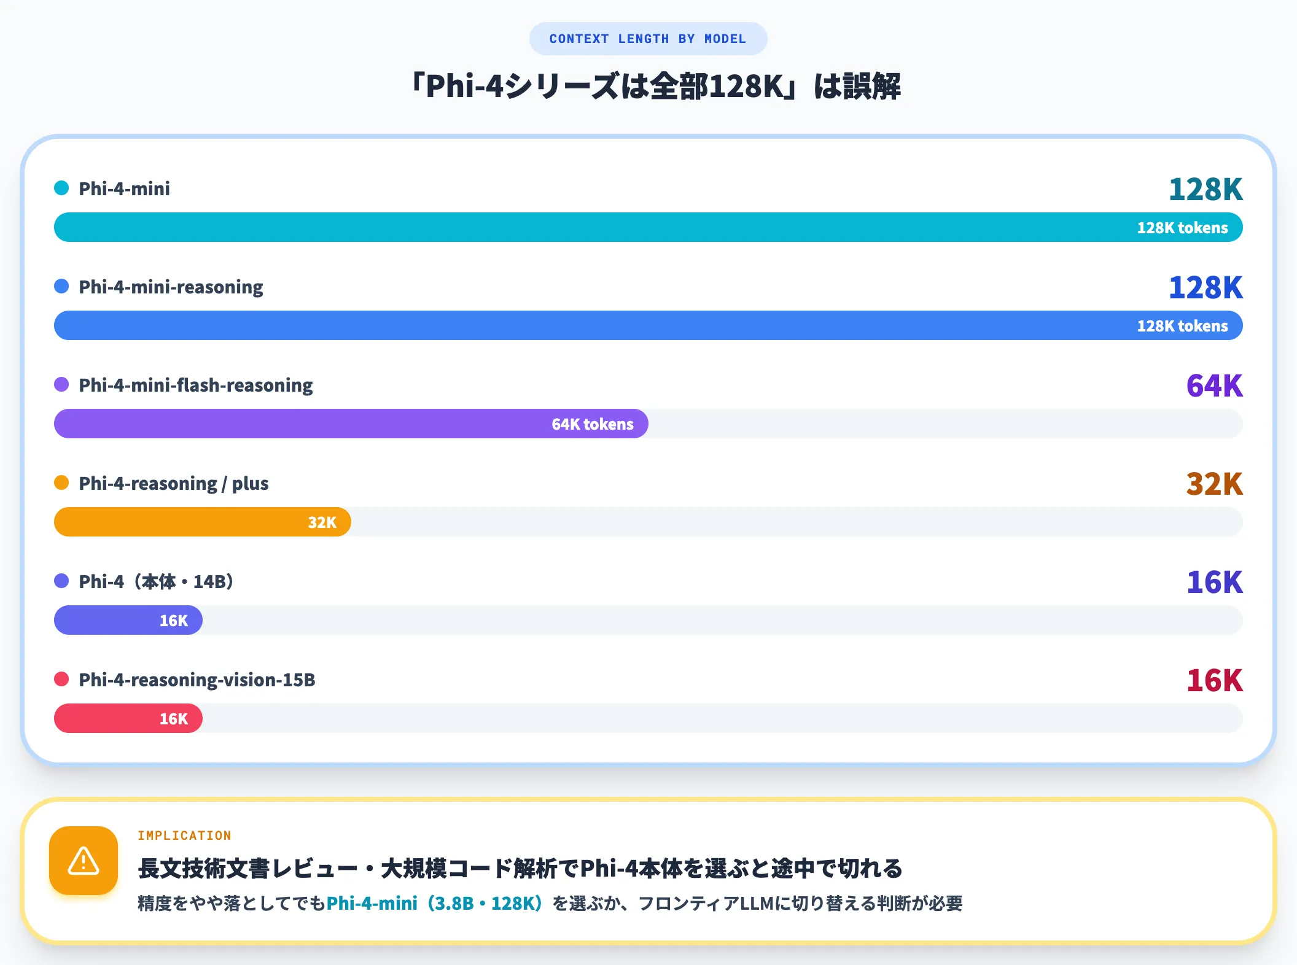Click the blue dot beside Phi-4-mini-reasoning
The height and width of the screenshot is (965, 1297).
click(x=61, y=286)
